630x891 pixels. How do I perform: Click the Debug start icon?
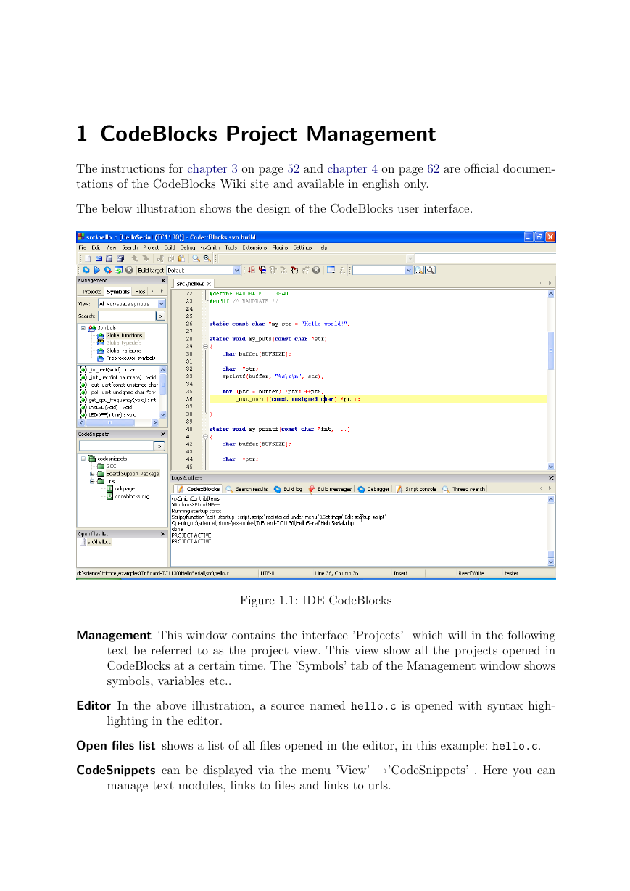(x=252, y=270)
